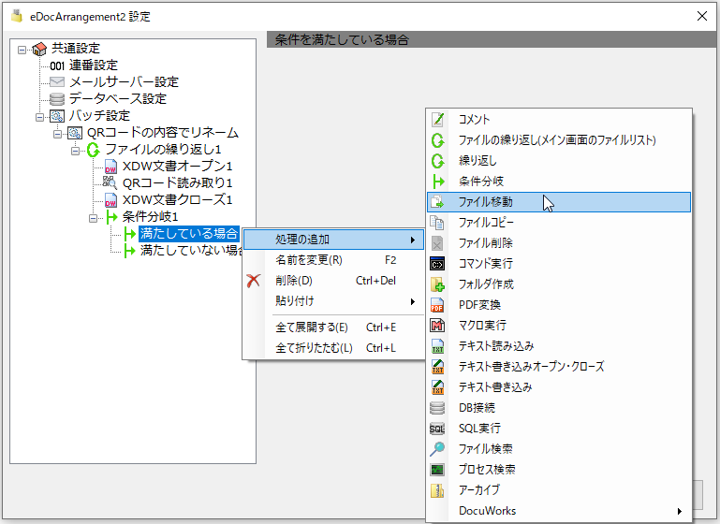
Task: Choose 名前を変更(R) from context menu
Action: [335, 260]
